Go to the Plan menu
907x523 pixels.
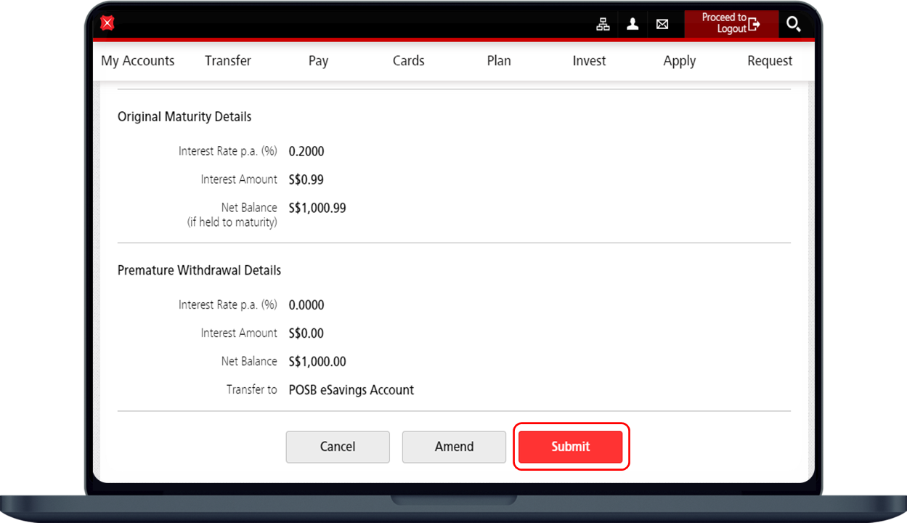(499, 61)
